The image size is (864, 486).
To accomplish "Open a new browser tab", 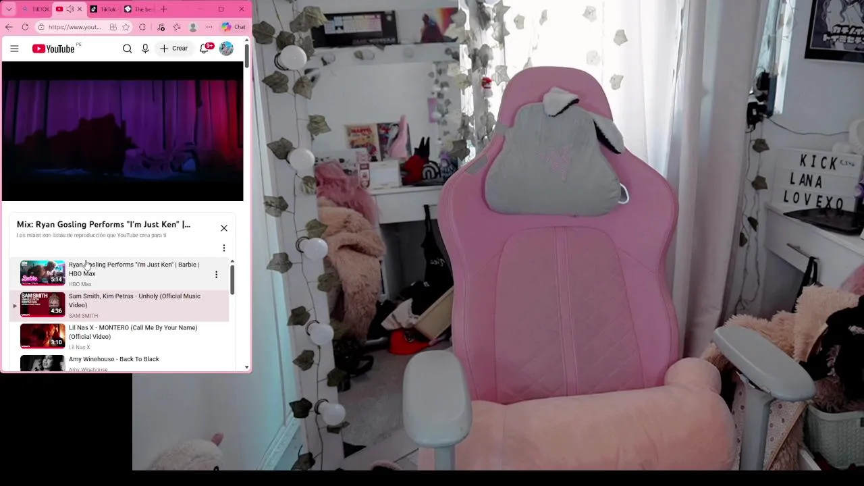I will 163,9.
